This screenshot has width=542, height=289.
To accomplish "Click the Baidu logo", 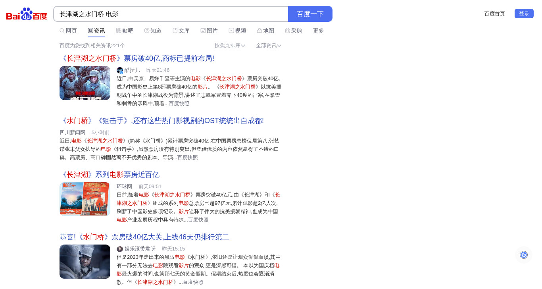I will coord(27,14).
